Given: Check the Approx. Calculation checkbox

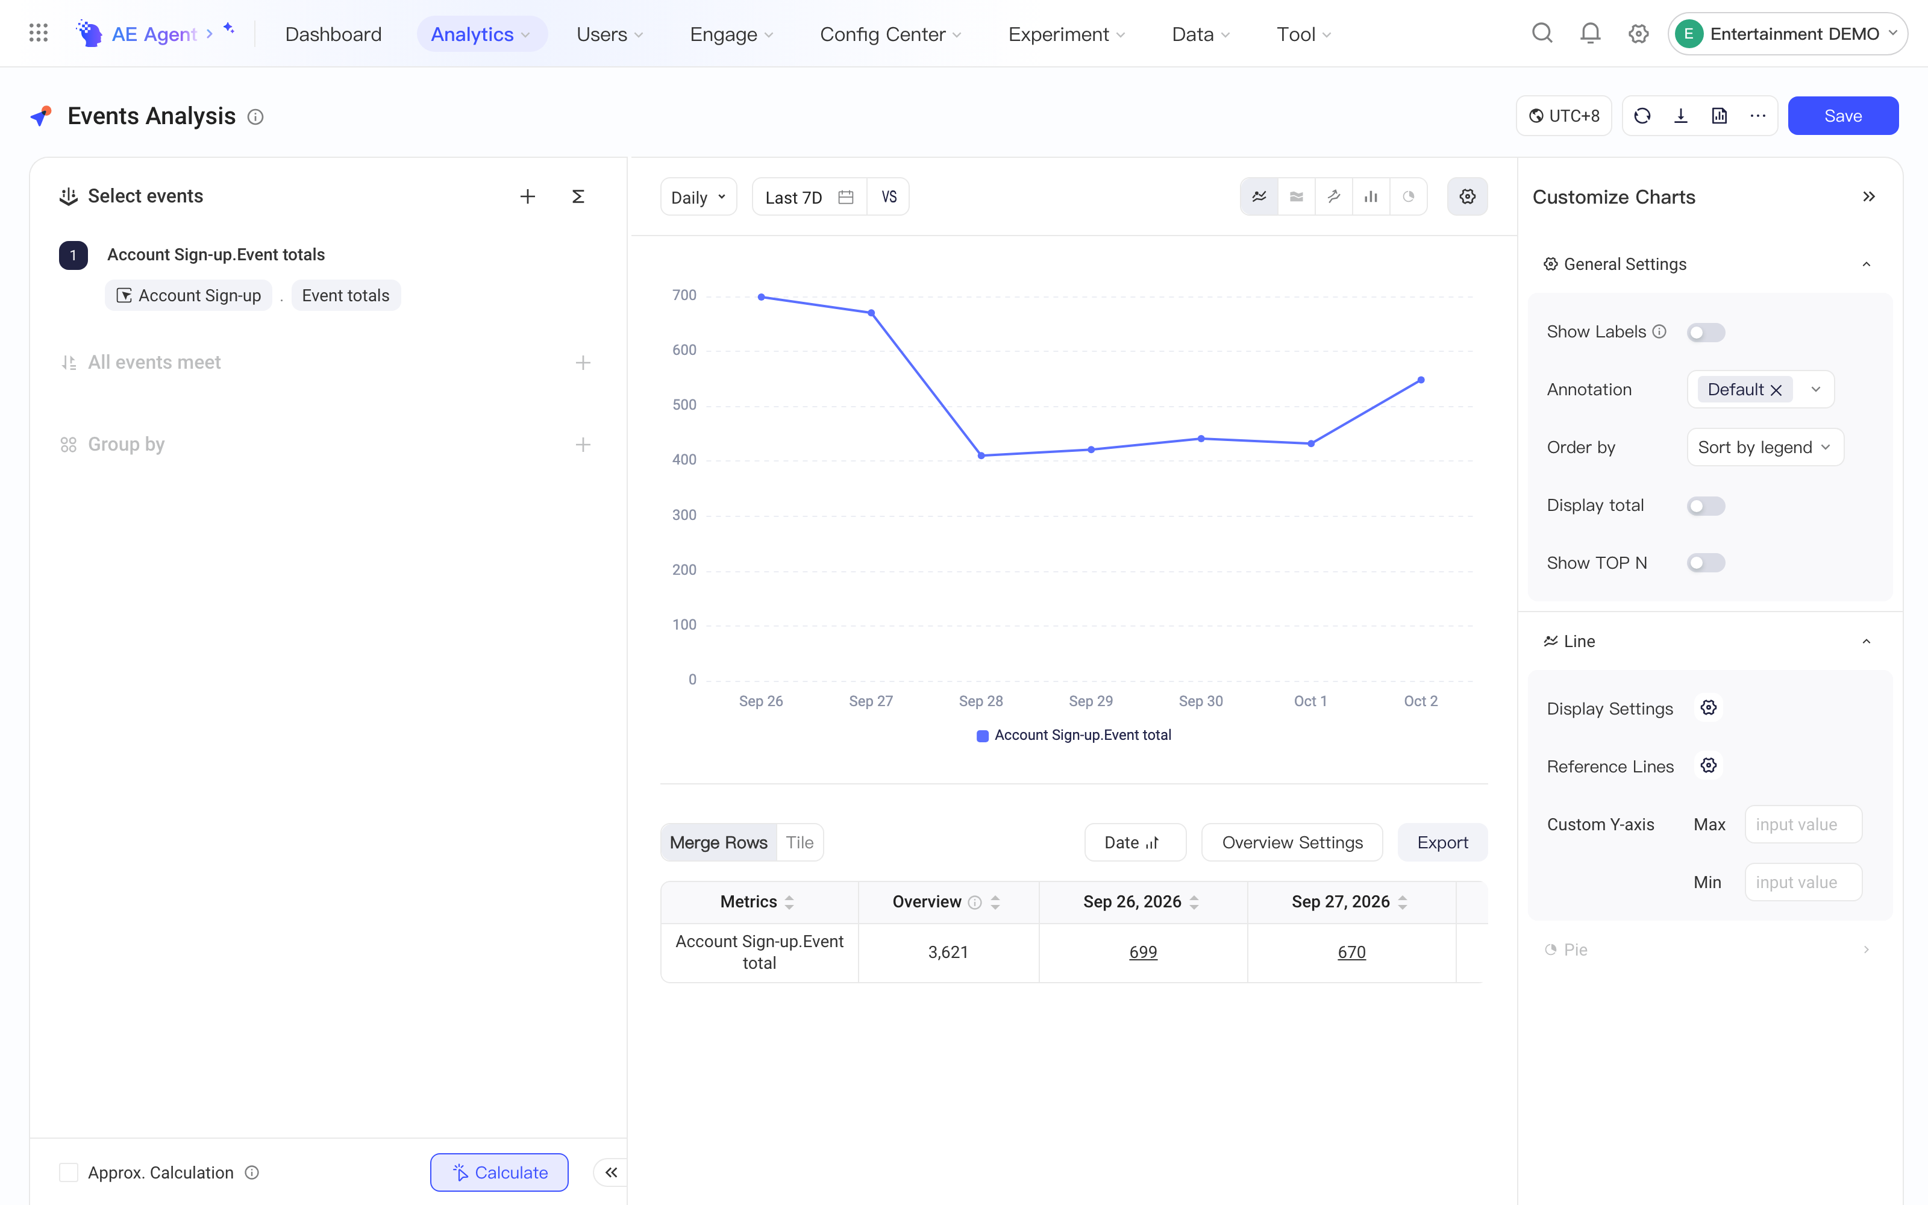Looking at the screenshot, I should (69, 1172).
